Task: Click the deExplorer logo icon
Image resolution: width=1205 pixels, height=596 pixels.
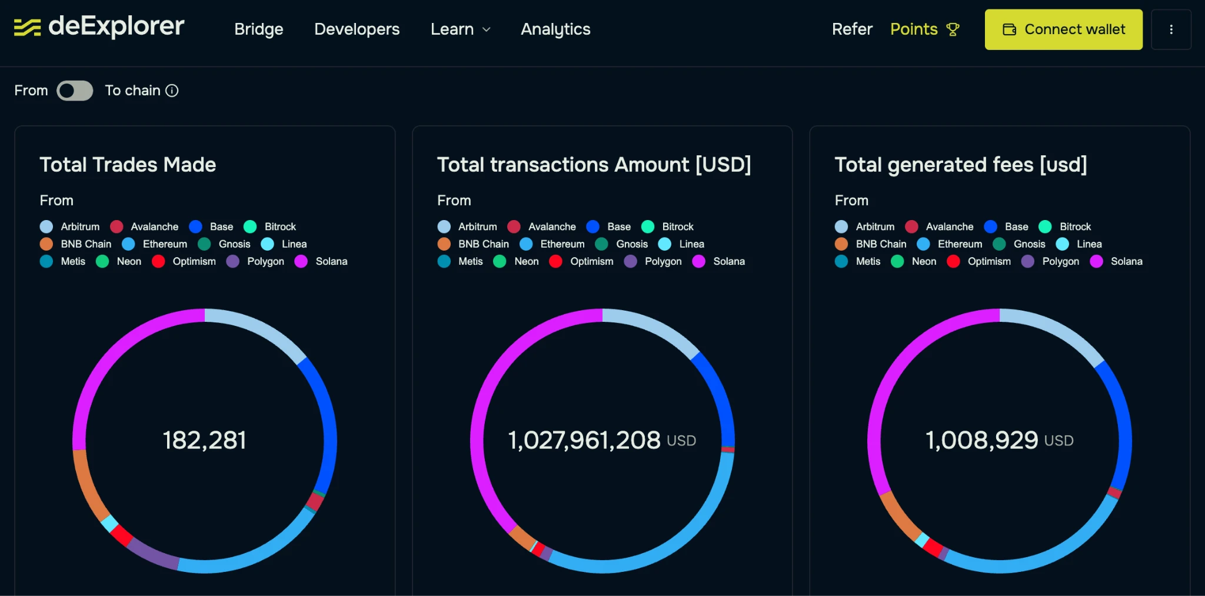Action: point(27,27)
